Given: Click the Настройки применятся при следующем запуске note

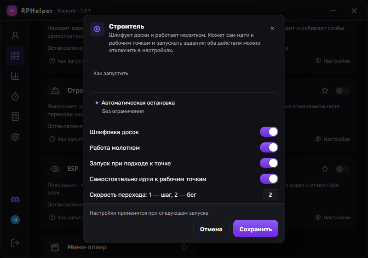Looking at the screenshot, I should click(149, 213).
